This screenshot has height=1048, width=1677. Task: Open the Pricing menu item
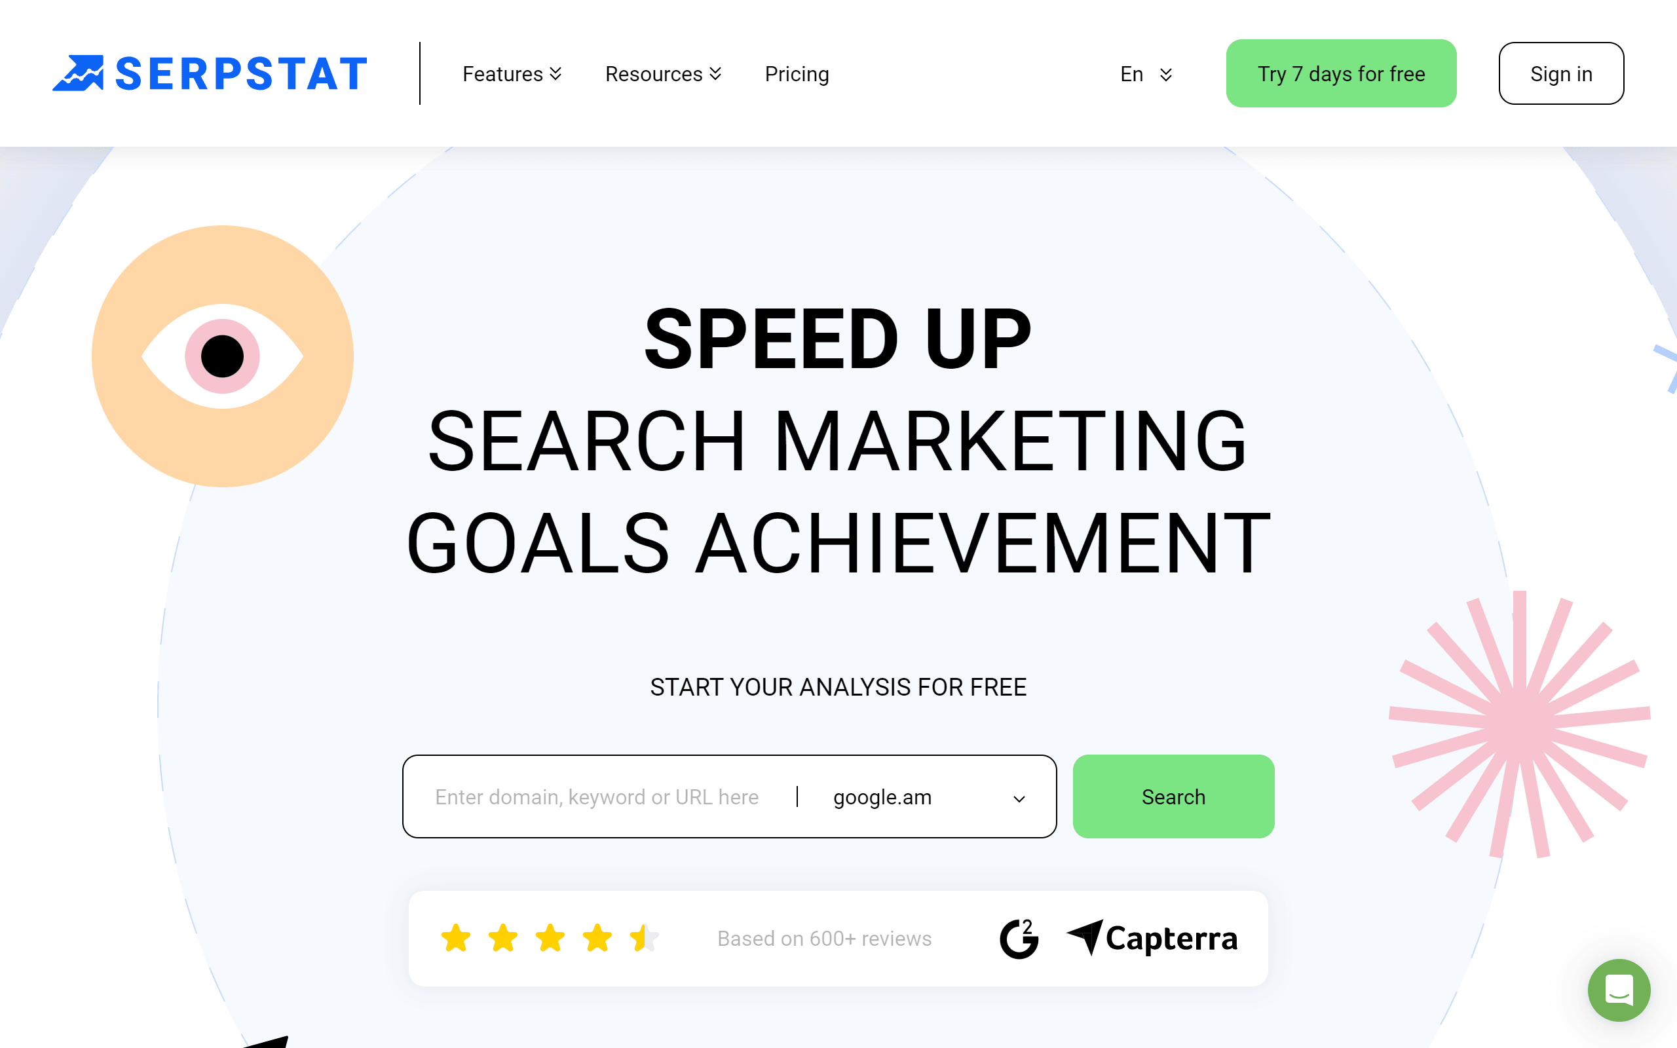(796, 73)
